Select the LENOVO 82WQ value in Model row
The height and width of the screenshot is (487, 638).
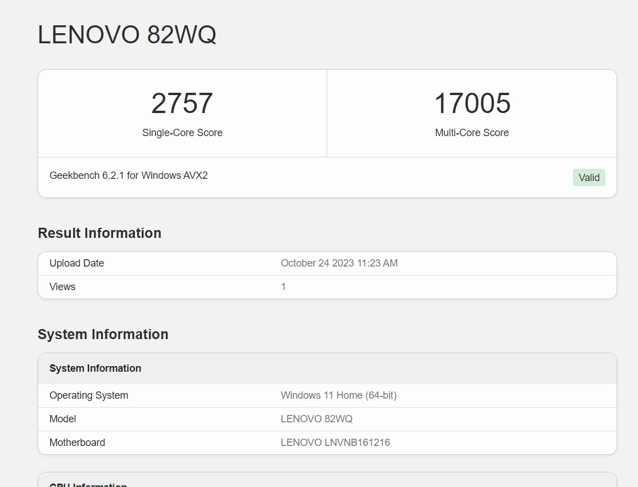[316, 419]
